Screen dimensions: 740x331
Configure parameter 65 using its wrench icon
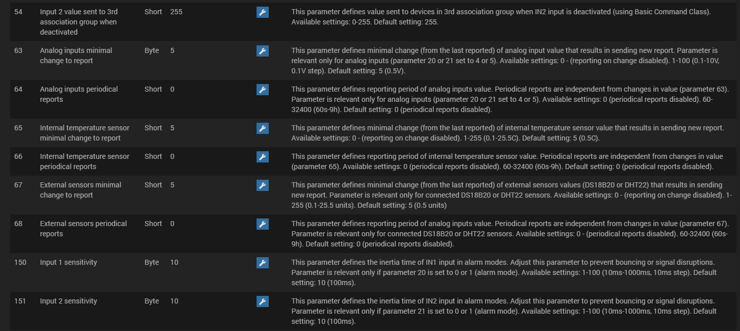point(262,128)
